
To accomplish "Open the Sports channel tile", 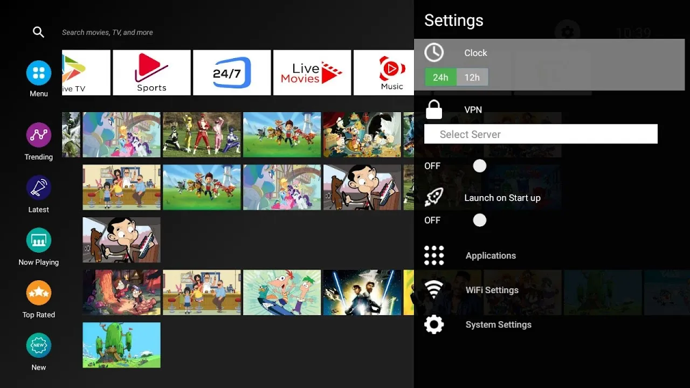I will [151, 73].
